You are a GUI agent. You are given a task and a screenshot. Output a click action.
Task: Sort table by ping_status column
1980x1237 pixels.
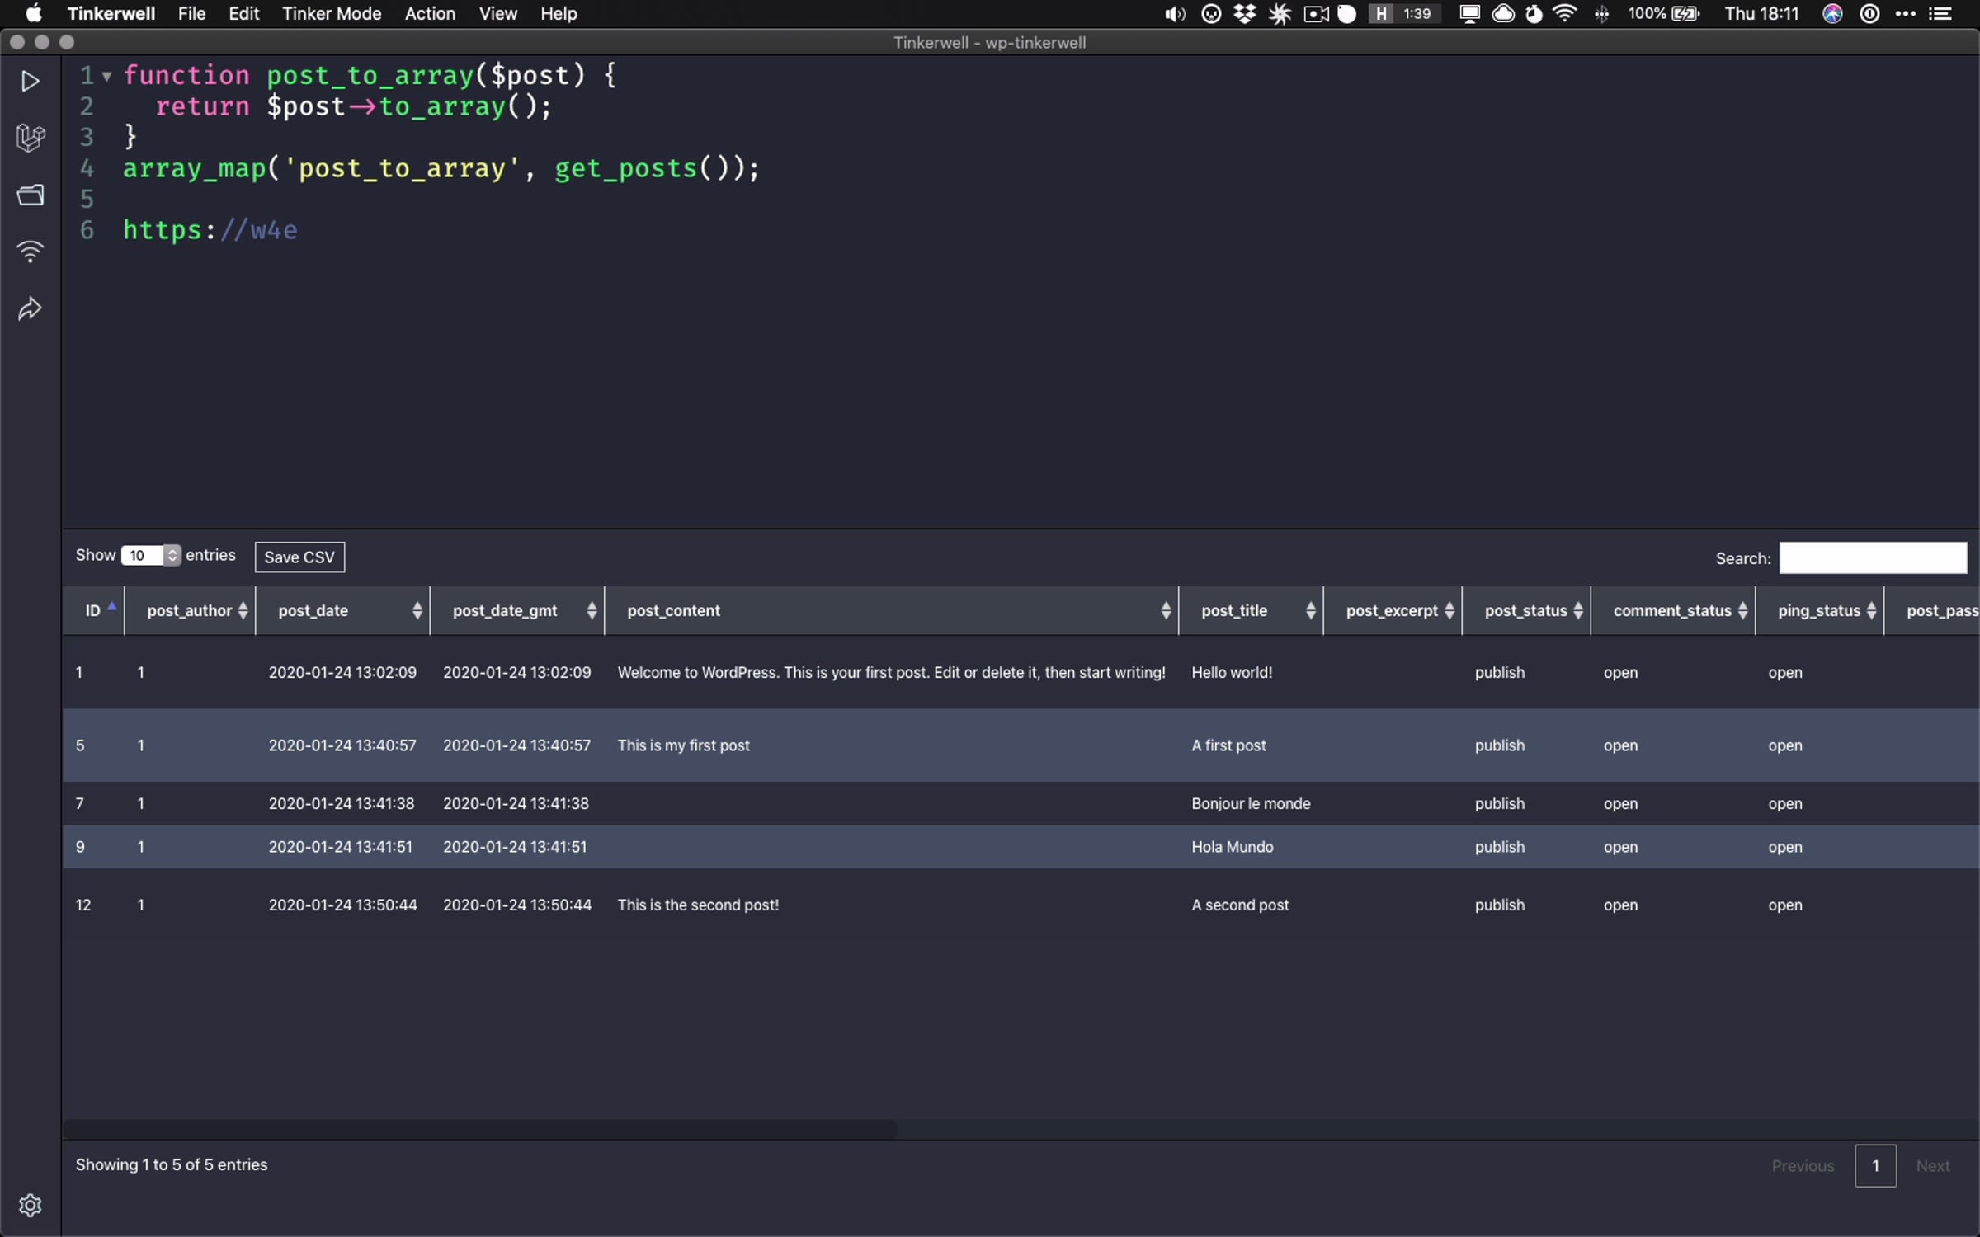click(x=1820, y=610)
